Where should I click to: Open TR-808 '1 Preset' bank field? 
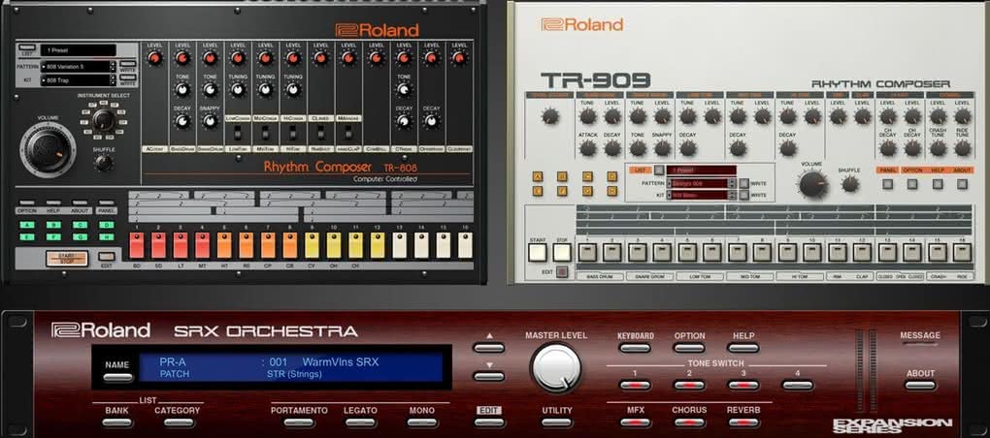[x=79, y=50]
